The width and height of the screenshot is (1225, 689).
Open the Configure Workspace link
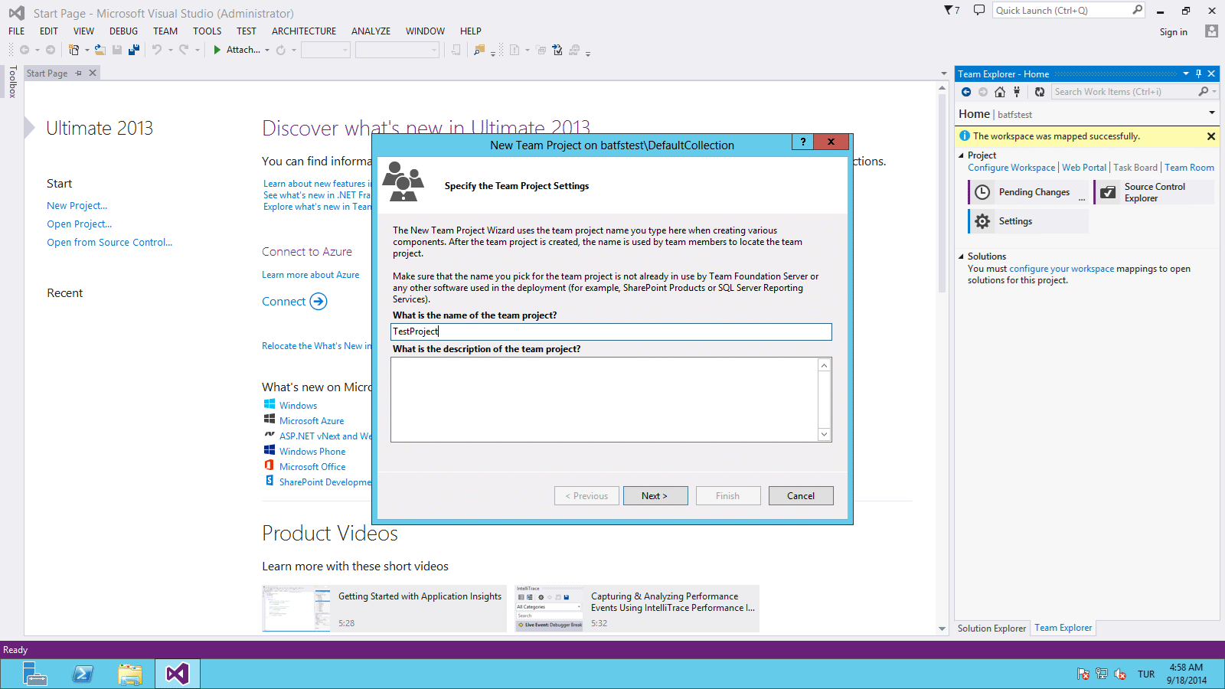tap(1011, 167)
